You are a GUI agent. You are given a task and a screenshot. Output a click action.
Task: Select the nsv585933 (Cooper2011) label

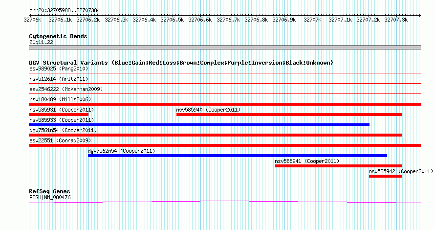point(62,120)
